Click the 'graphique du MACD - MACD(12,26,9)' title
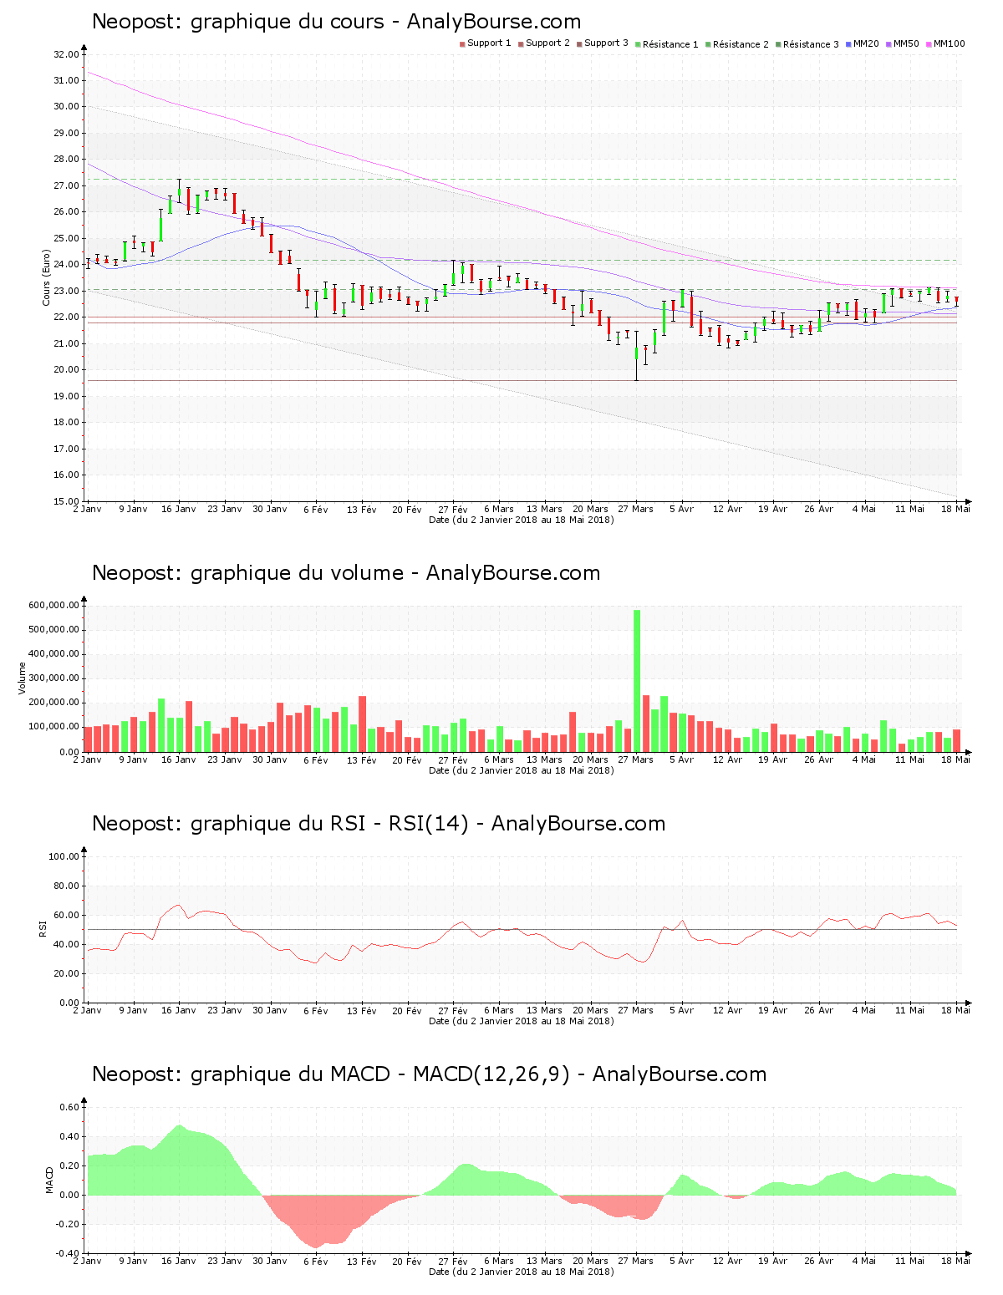The width and height of the screenshot is (1003, 1295). click(x=379, y=1074)
